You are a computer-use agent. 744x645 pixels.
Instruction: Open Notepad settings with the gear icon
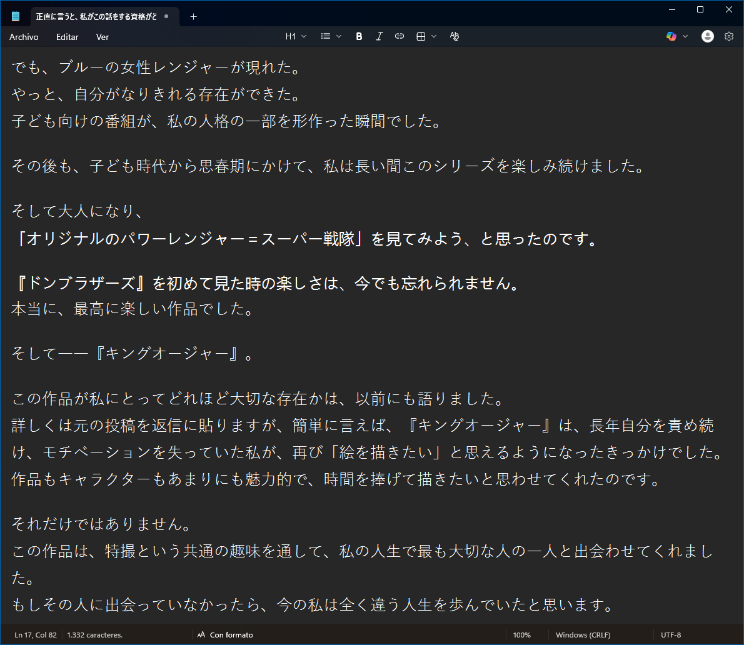pyautogui.click(x=729, y=36)
